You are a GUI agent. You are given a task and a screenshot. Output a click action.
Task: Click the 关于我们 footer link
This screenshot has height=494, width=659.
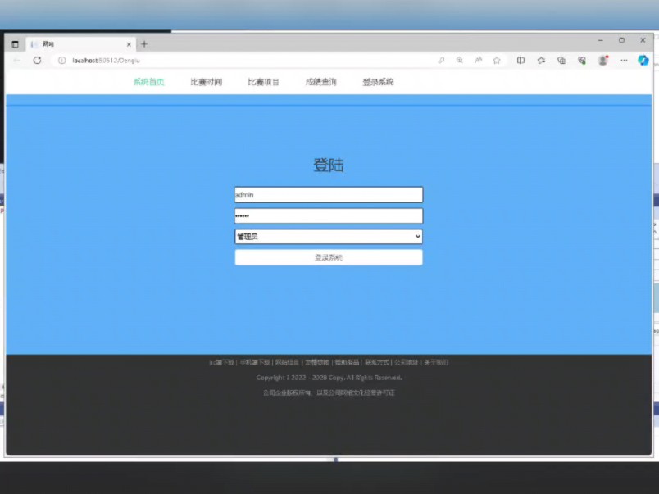[x=436, y=363]
